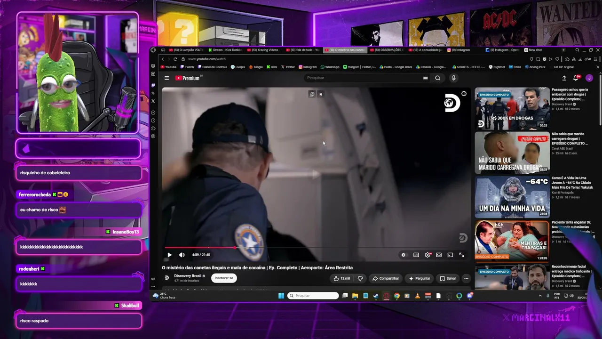Image resolution: width=602 pixels, height=339 pixels.
Task: Click the Compartilhar share button
Action: 386,278
